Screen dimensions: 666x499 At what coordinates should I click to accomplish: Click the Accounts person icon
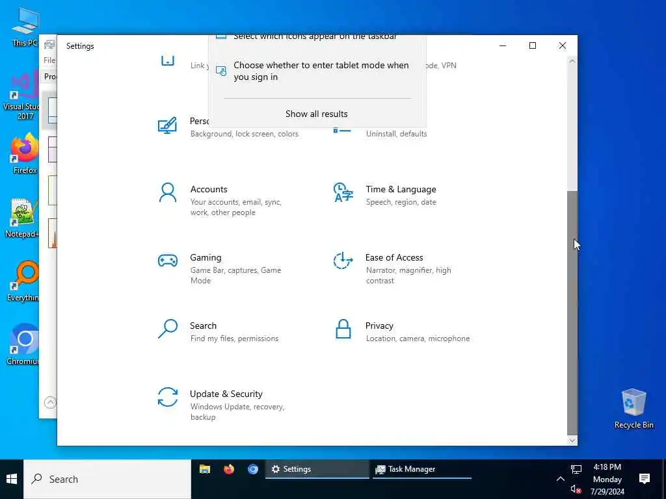(167, 192)
